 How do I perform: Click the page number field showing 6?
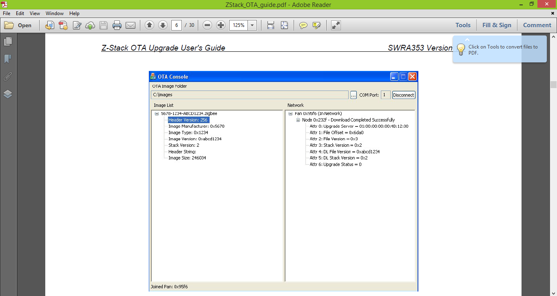pyautogui.click(x=177, y=25)
